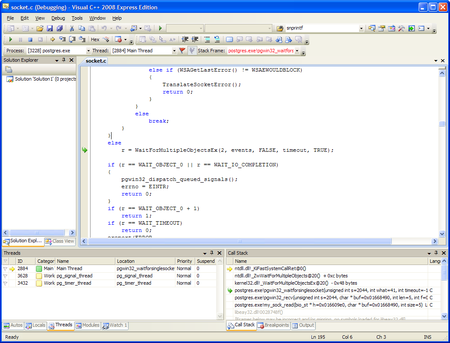Open the Stack Frame dropdown

click(297, 51)
